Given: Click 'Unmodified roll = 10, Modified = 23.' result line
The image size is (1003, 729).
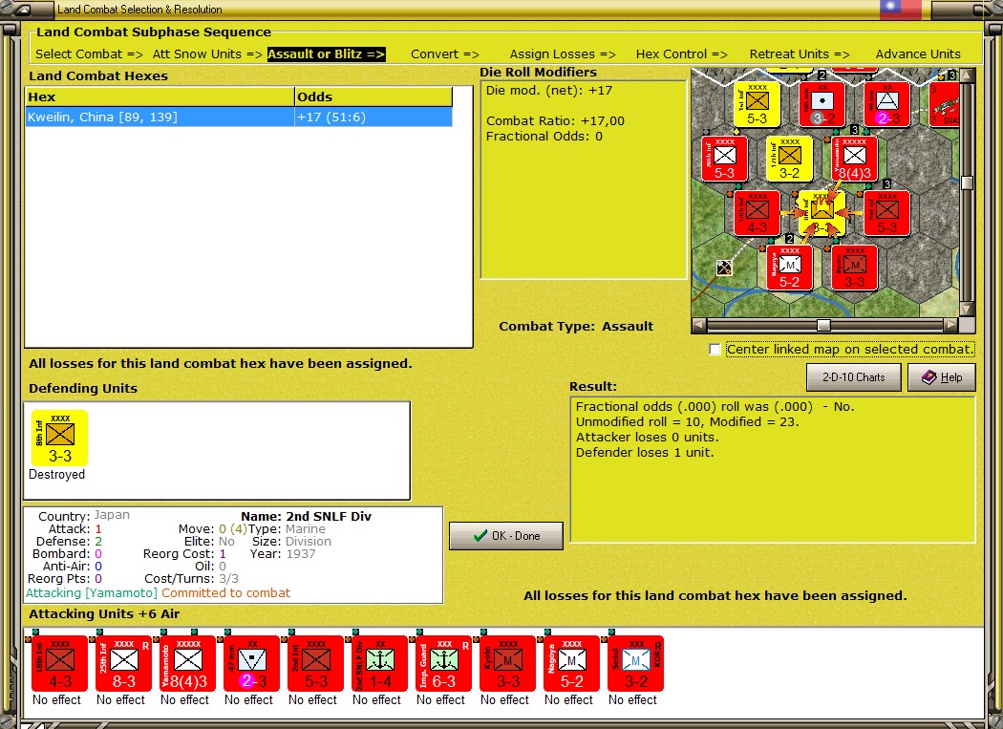Looking at the screenshot, I should click(x=687, y=421).
